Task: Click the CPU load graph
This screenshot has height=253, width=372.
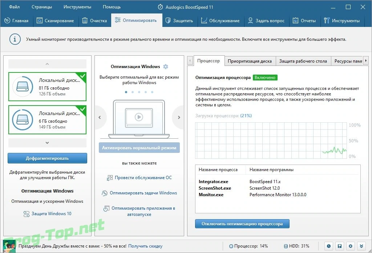Action: pyautogui.click(x=271, y=140)
